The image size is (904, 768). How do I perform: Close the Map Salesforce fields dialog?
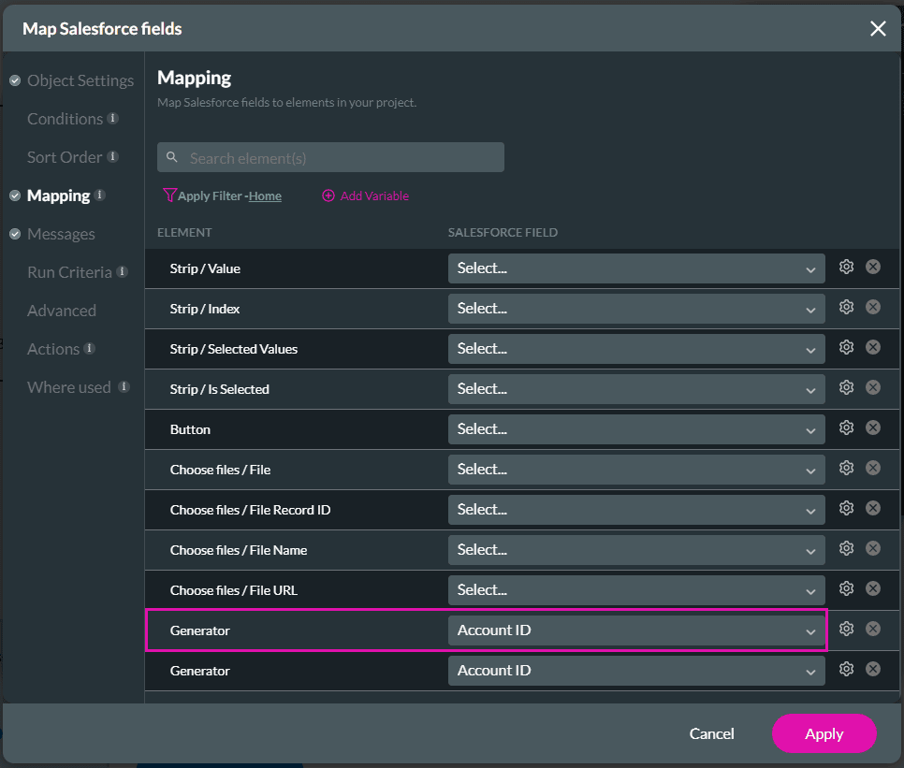(877, 29)
